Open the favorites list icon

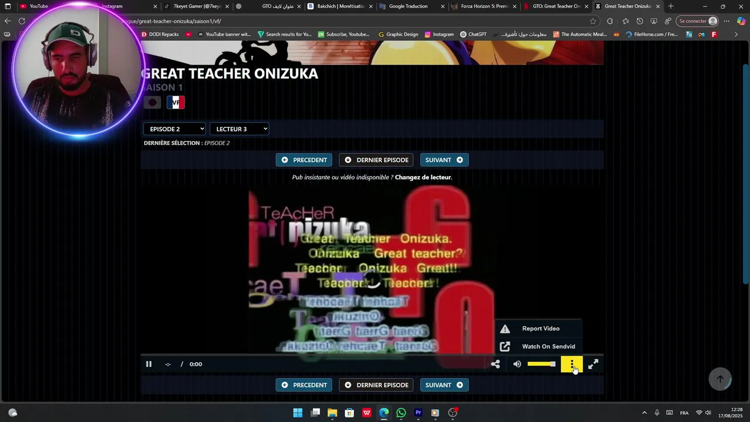click(625, 21)
